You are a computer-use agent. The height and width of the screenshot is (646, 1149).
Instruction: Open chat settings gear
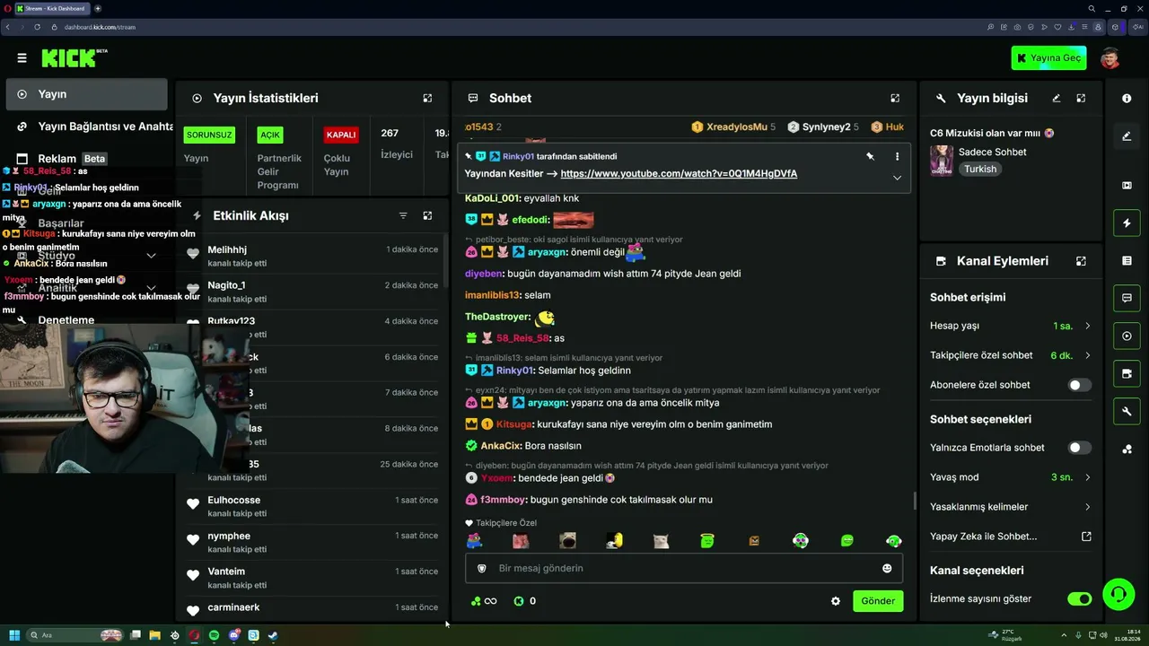[836, 601]
